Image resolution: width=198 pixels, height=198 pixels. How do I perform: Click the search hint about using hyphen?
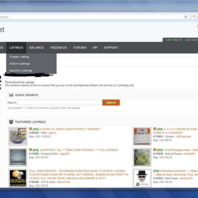44,108
